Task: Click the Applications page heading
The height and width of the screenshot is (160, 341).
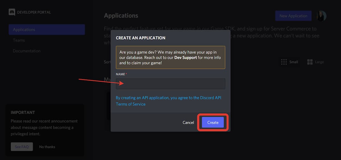Action: click(121, 16)
